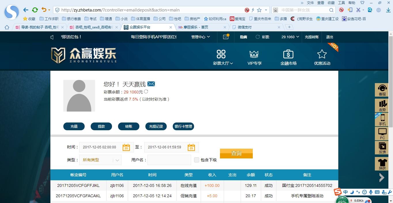This screenshot has height=203, width=393.
Task: Click the 客服 headset sidebar icon
Action: (382, 89)
